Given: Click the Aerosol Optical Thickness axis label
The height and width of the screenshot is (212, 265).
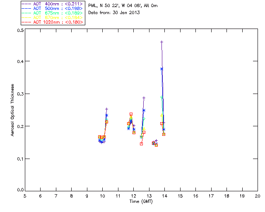Looking at the screenshot, I should coord(12,110).
